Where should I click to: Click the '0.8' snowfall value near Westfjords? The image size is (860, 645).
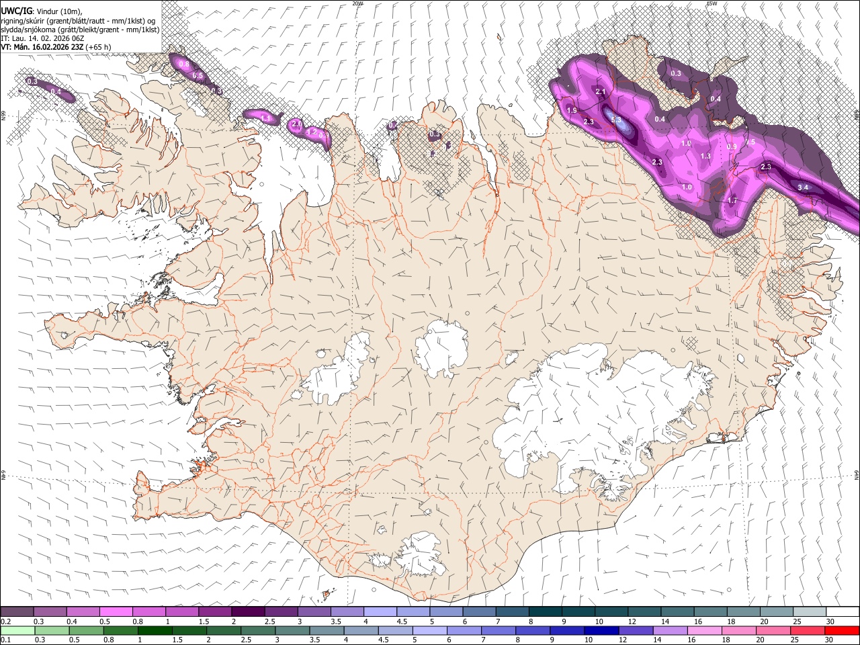coord(184,64)
